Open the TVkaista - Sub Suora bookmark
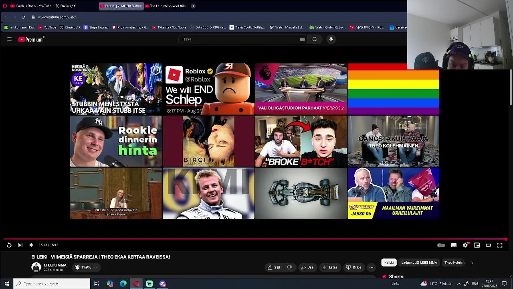Viewport: 513px width, 289px height. point(169,27)
